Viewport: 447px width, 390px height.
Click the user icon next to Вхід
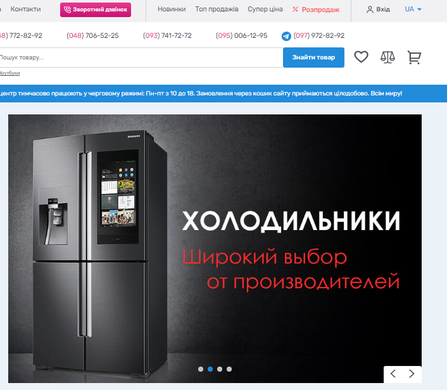370,9
